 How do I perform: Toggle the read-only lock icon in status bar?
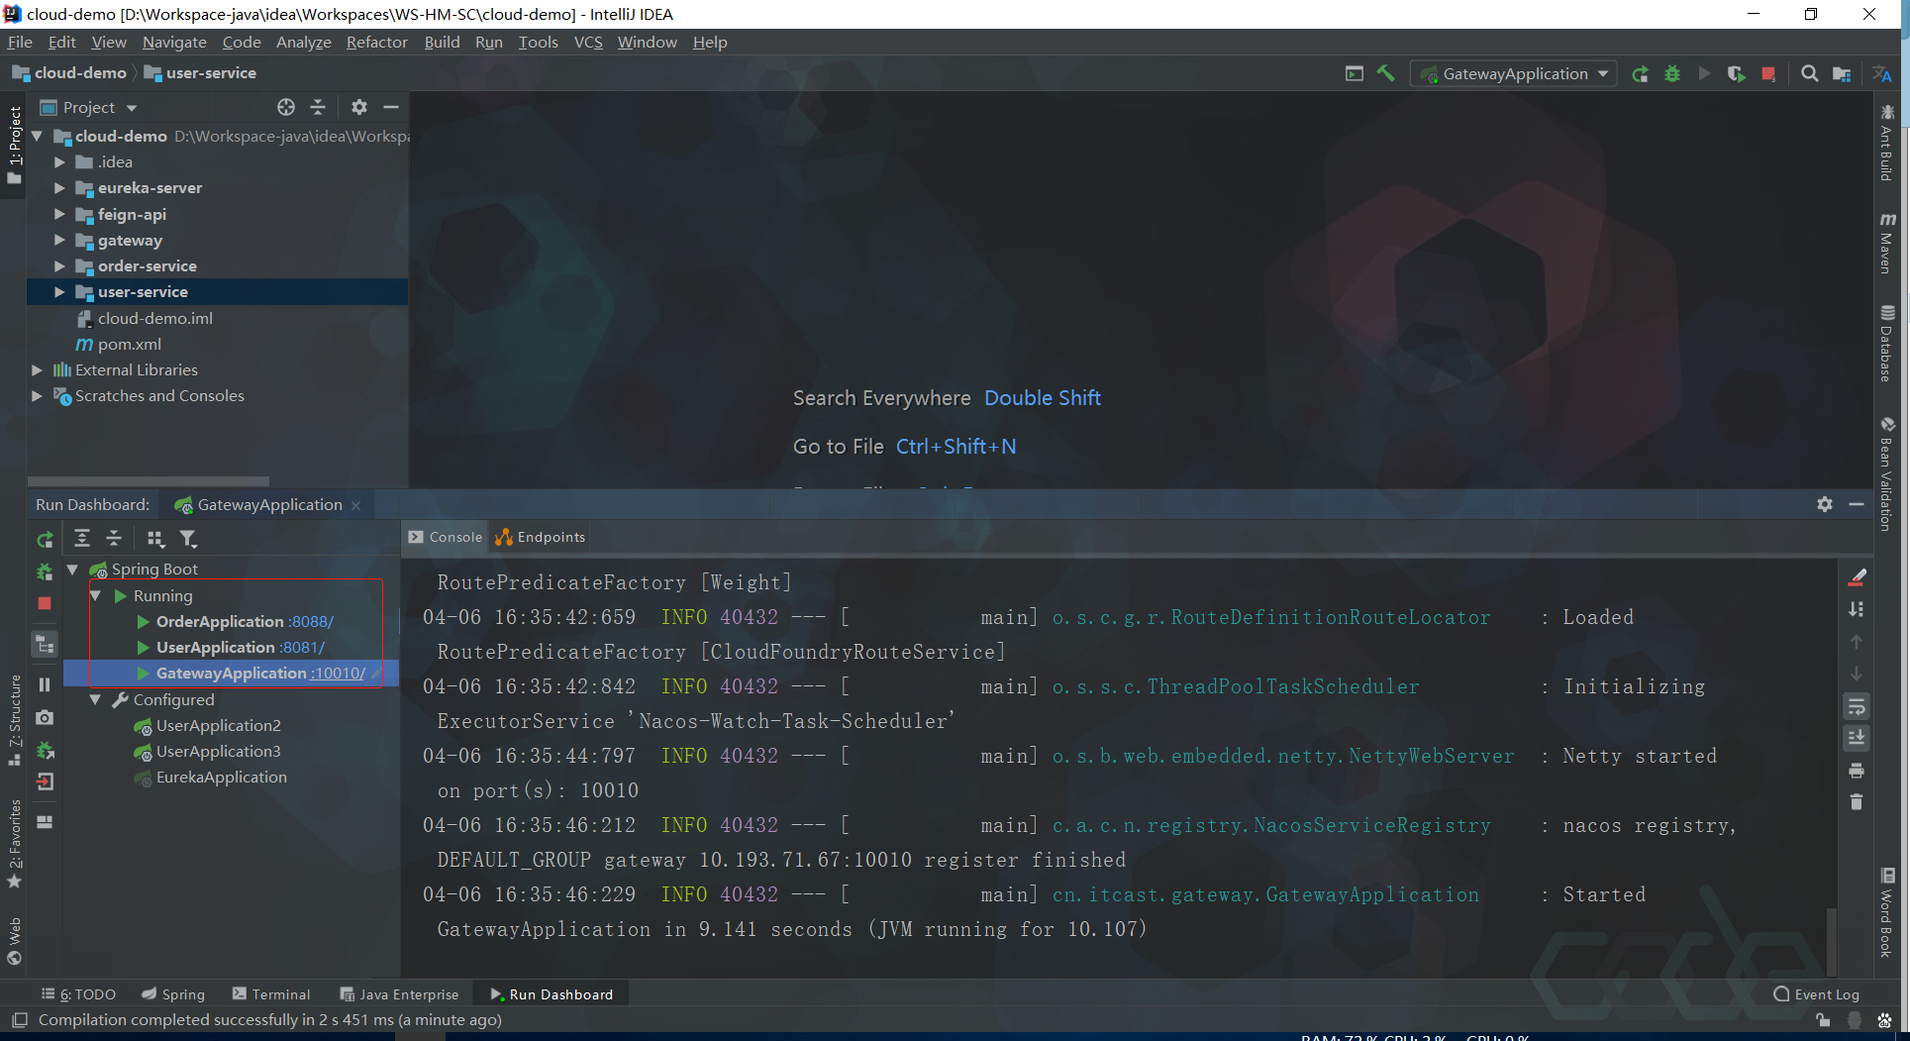[1823, 1020]
